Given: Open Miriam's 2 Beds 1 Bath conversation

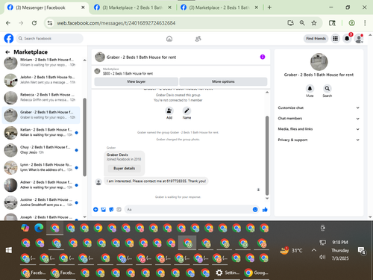Looking at the screenshot, I should (x=41, y=63).
